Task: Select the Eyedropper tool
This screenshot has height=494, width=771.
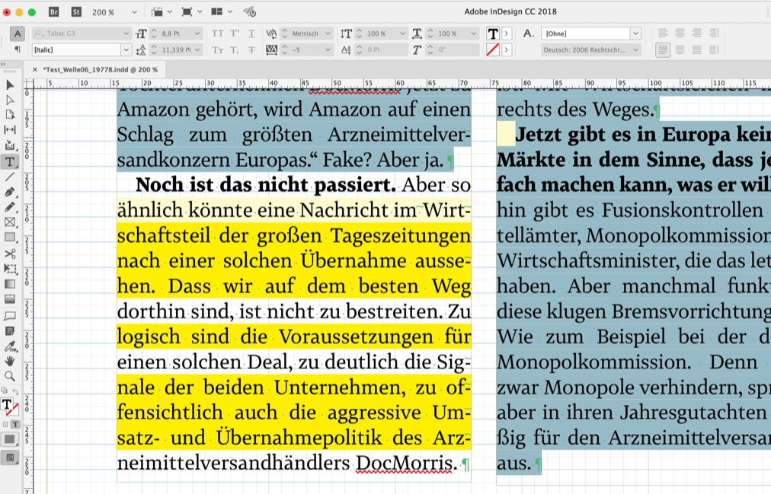Action: click(x=9, y=346)
